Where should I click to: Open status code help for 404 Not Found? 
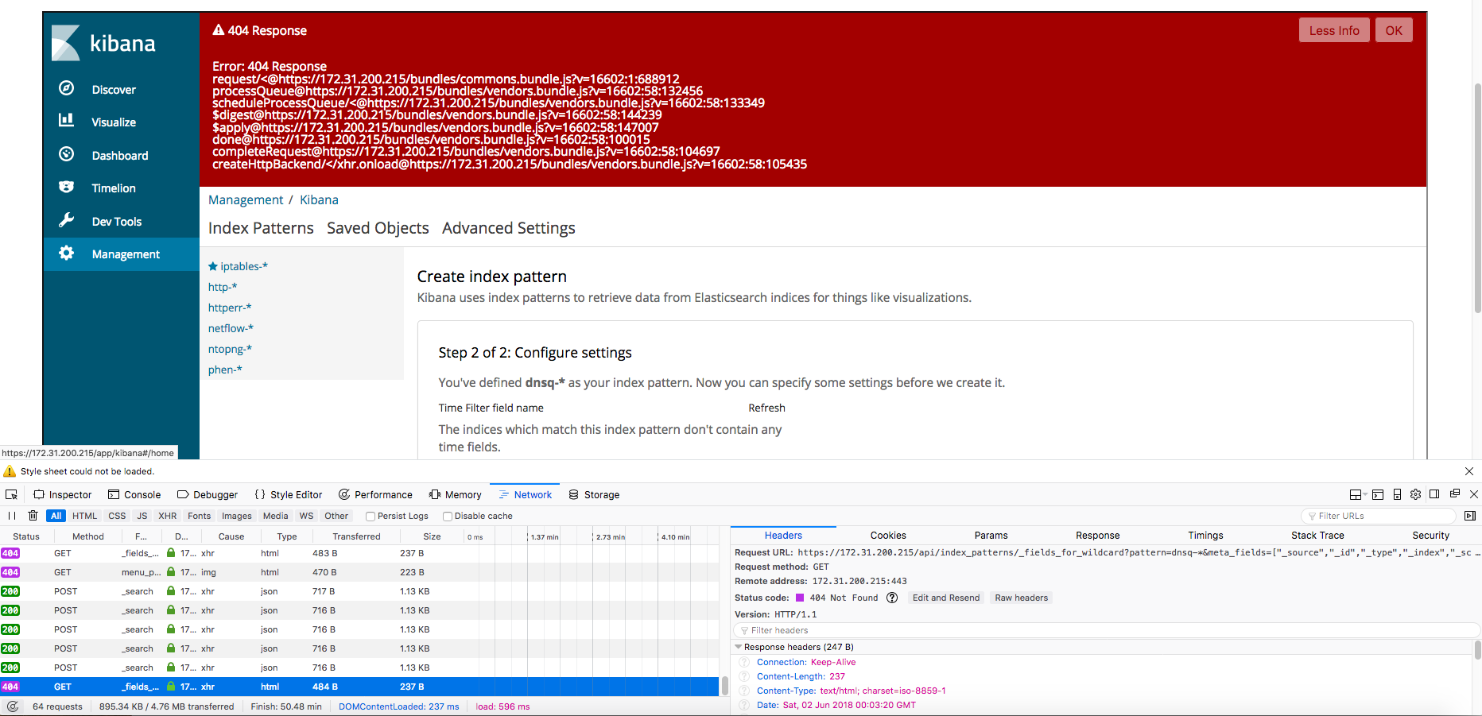pos(892,598)
